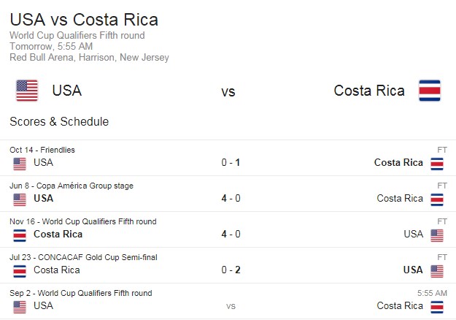The image size is (456, 320).
Task: Click Costa Rica flag in Jul 23 row
Action: point(20,271)
